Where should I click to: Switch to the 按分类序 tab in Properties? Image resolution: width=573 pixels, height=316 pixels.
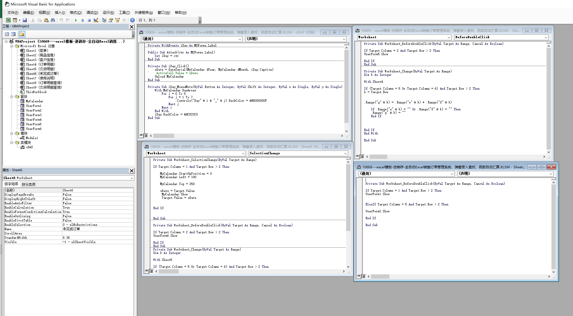(x=28, y=184)
